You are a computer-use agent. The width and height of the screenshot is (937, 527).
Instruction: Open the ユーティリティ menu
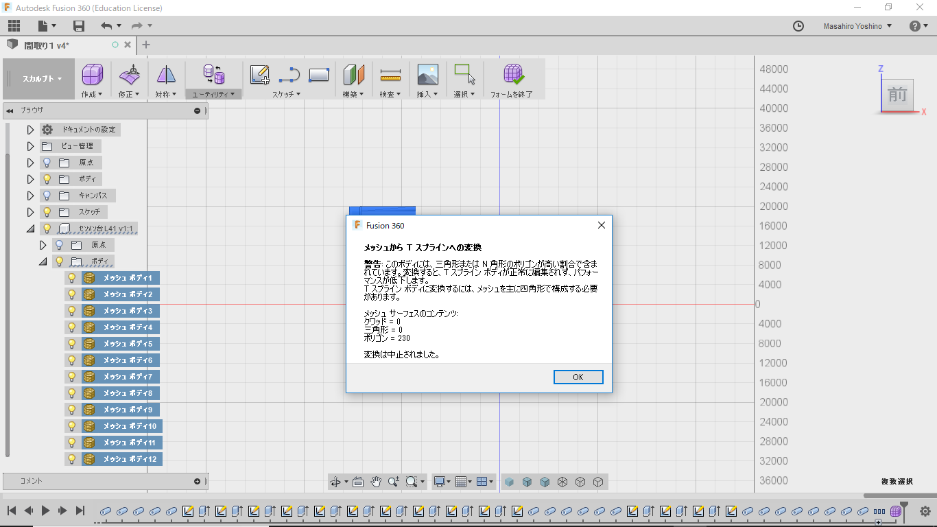(x=213, y=94)
